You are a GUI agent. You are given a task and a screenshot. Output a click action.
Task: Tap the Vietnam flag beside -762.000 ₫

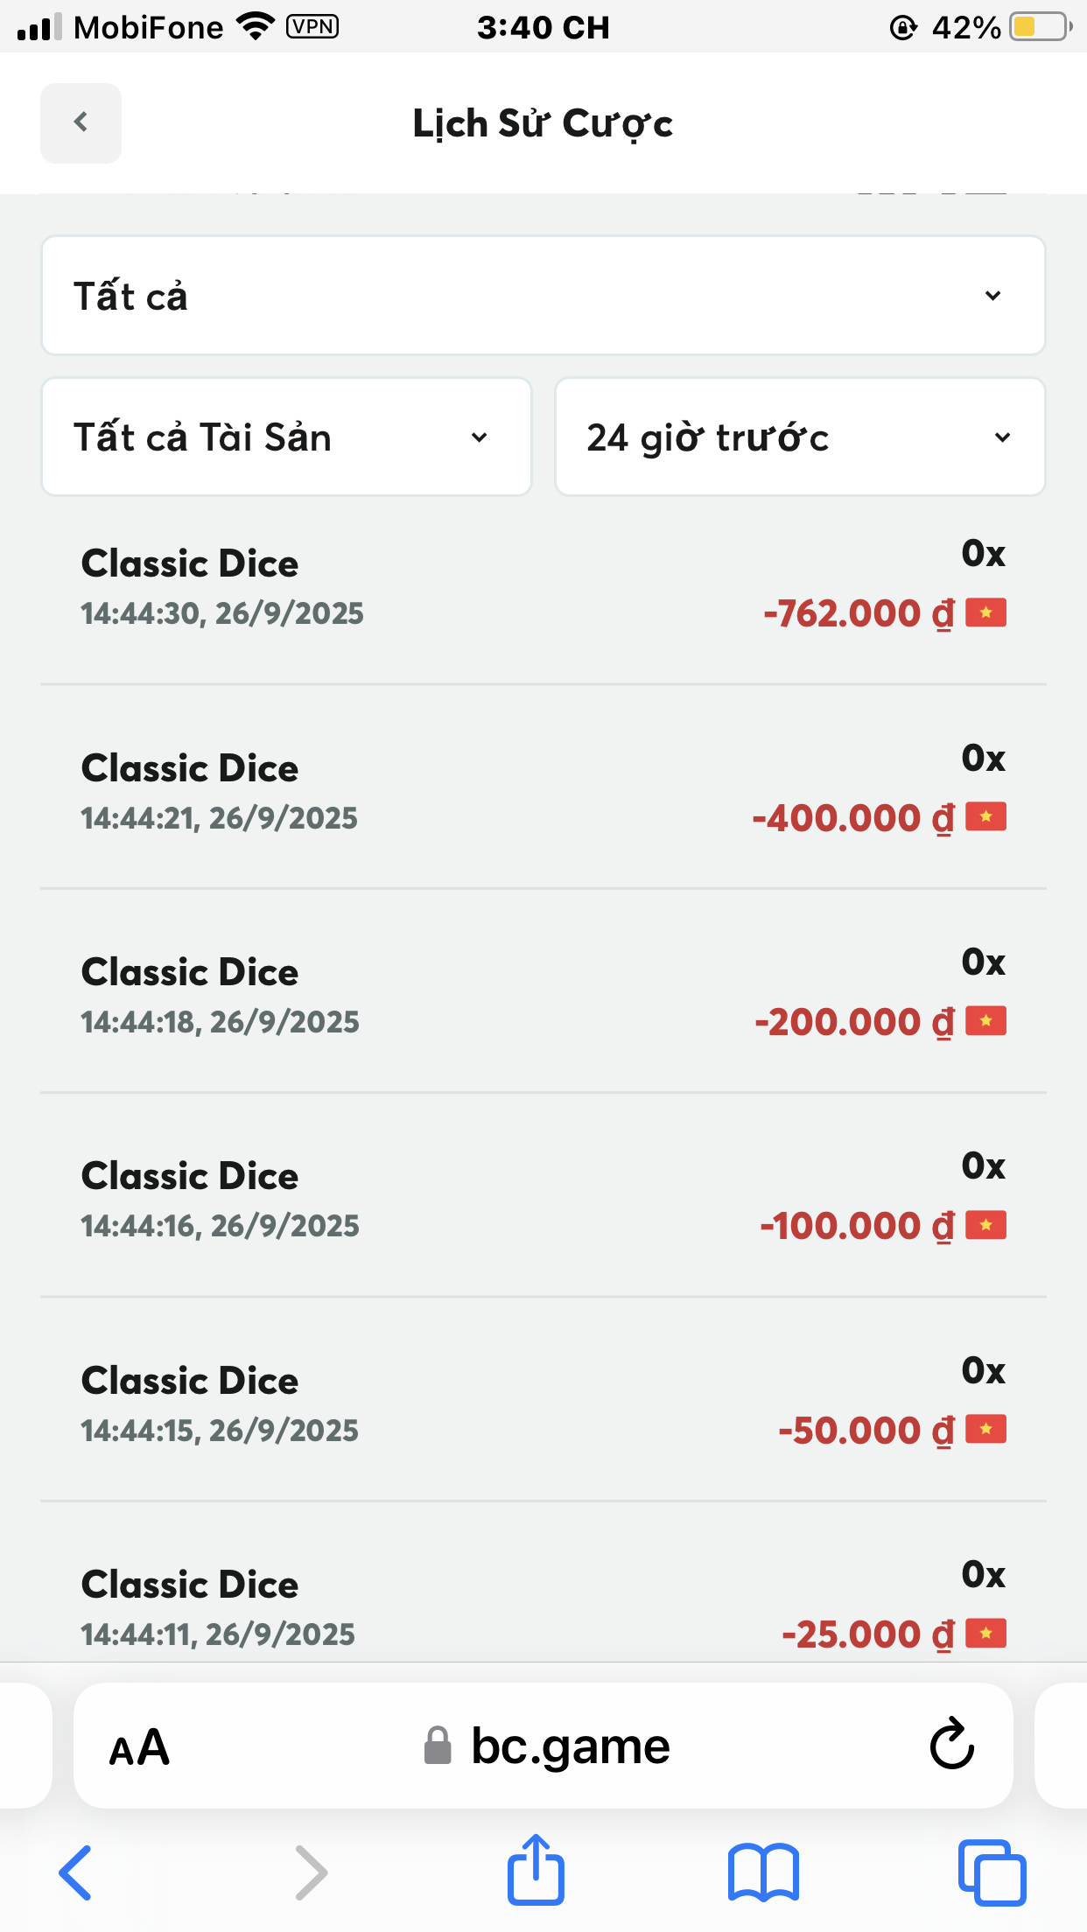click(985, 612)
